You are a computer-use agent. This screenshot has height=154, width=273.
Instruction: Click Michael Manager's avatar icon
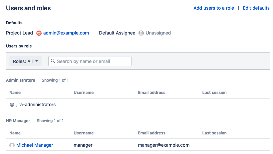(12, 145)
